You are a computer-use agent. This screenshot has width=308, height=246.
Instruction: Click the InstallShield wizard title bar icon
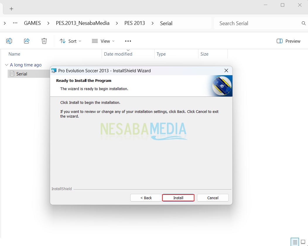coord(54,70)
